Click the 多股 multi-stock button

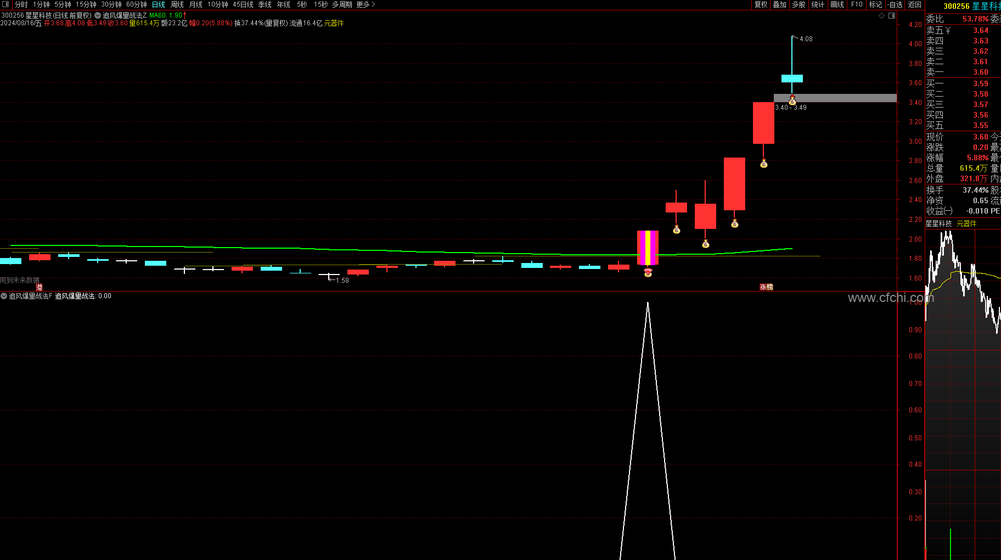coord(798,4)
